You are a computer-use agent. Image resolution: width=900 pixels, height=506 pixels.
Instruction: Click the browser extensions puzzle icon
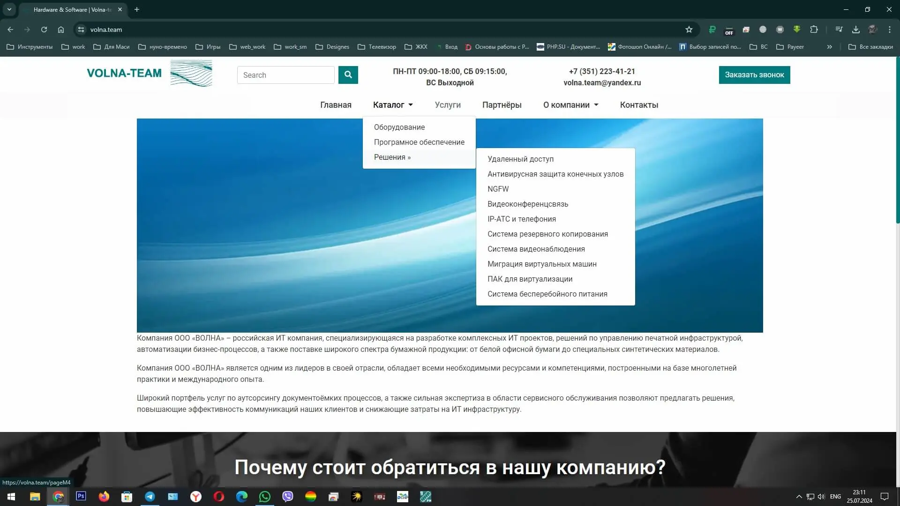point(815,30)
